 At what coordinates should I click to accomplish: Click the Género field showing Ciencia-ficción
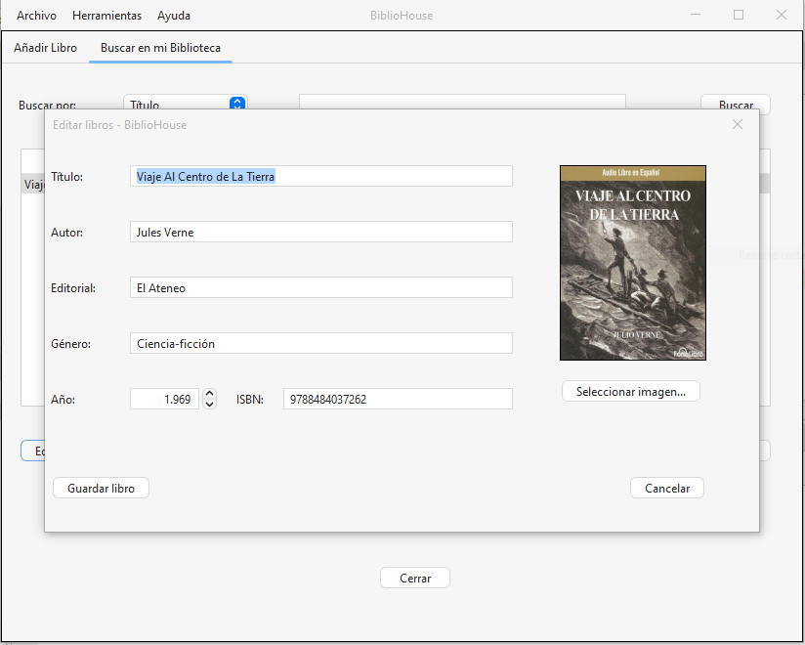pos(320,343)
